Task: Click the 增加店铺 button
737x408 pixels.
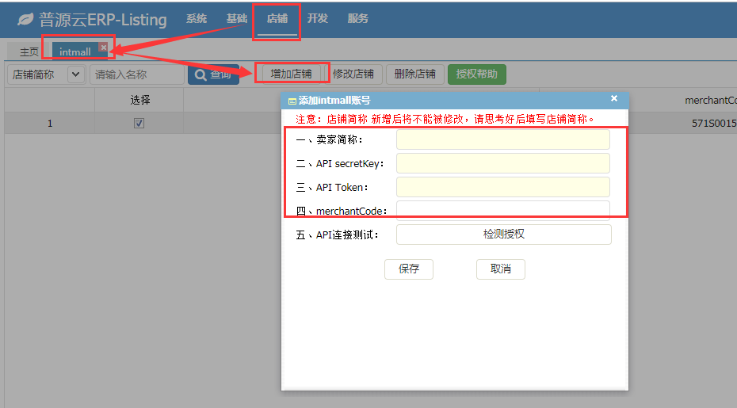Action: click(291, 74)
